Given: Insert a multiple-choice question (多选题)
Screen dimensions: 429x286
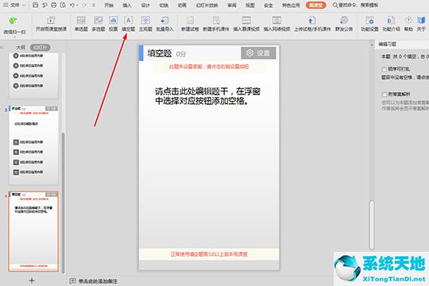Looking at the screenshot, I should click(99, 24).
